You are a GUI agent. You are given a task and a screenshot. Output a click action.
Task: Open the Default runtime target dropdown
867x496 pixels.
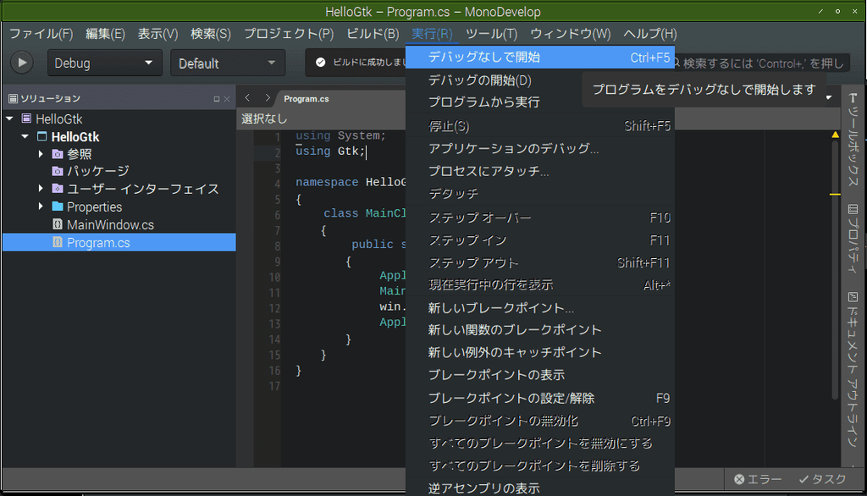tap(228, 63)
